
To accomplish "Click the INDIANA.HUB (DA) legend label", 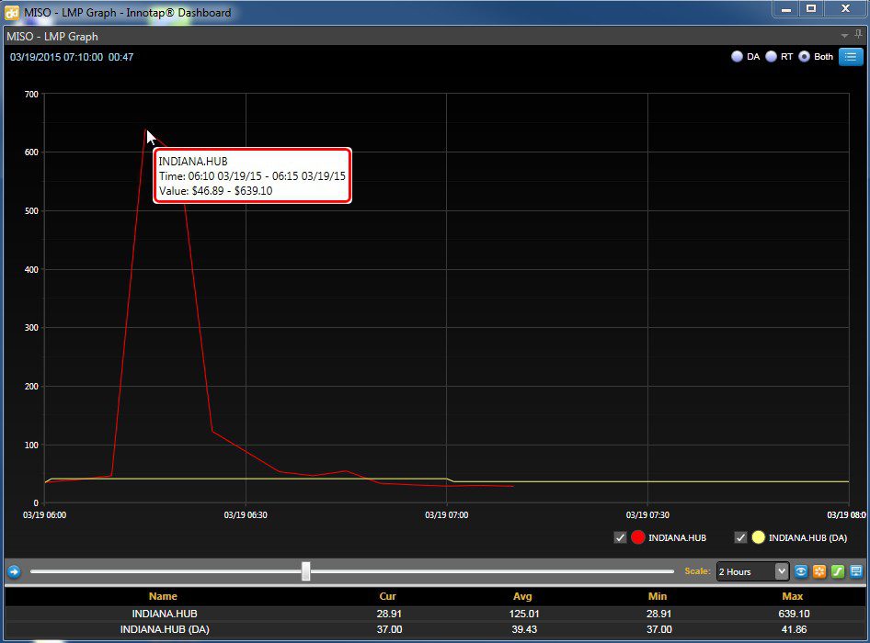I will [x=807, y=537].
